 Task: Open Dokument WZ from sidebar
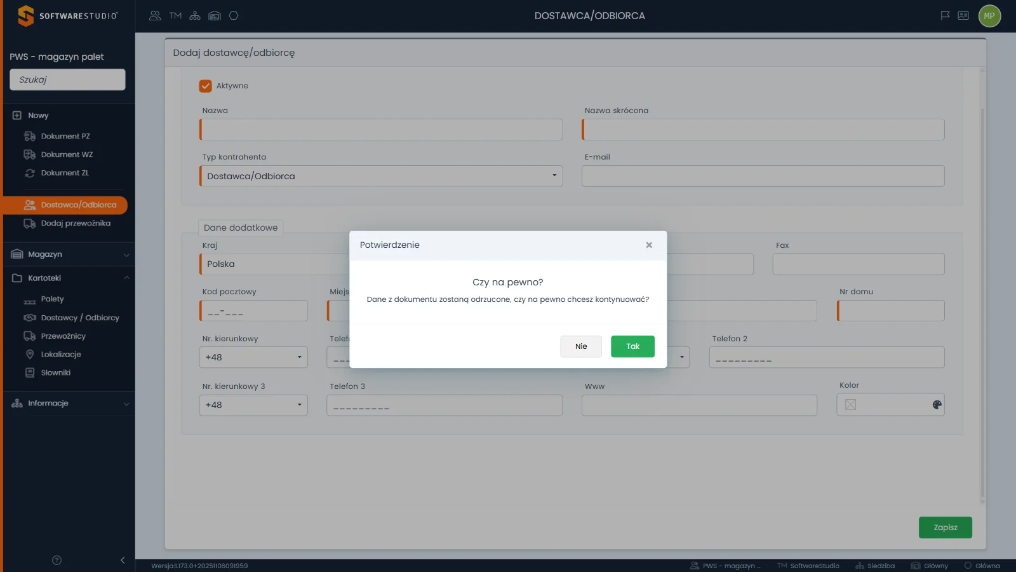66,154
